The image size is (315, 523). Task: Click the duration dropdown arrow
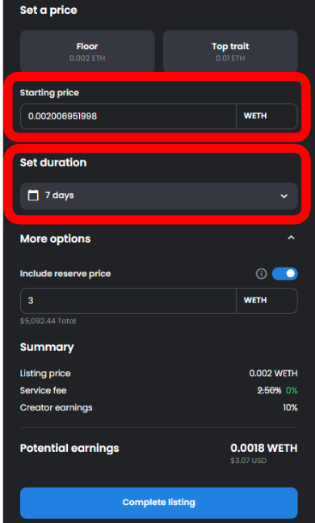284,196
